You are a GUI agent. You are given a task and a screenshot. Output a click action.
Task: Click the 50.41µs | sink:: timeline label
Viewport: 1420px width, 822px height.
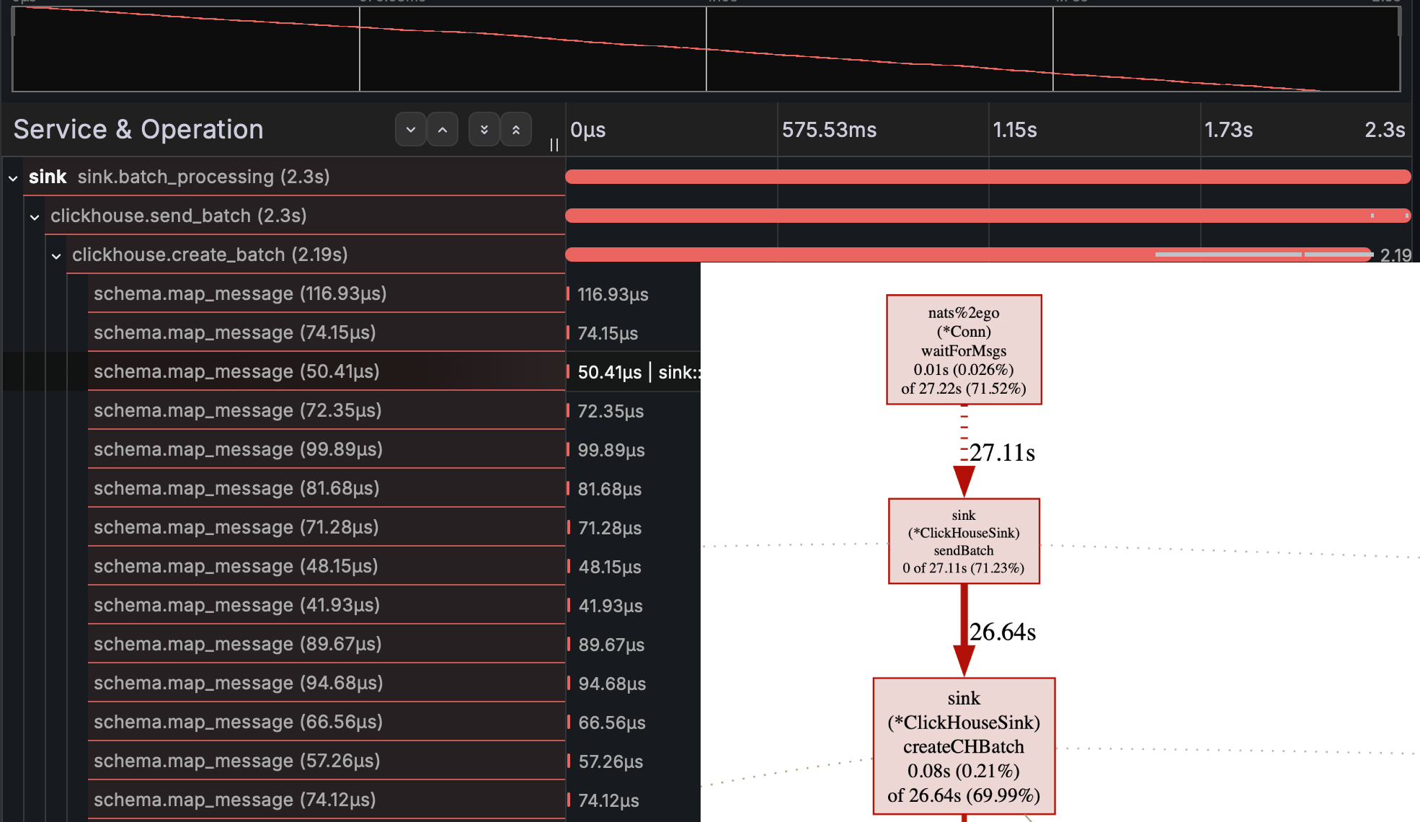pyautogui.click(x=639, y=372)
